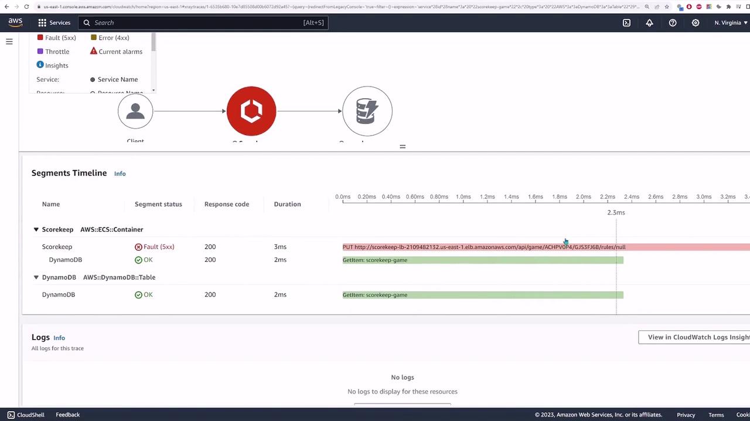The image size is (750, 421).
Task: Click the PUT request timeline bar for Scorekeep
Action: [x=546, y=247]
